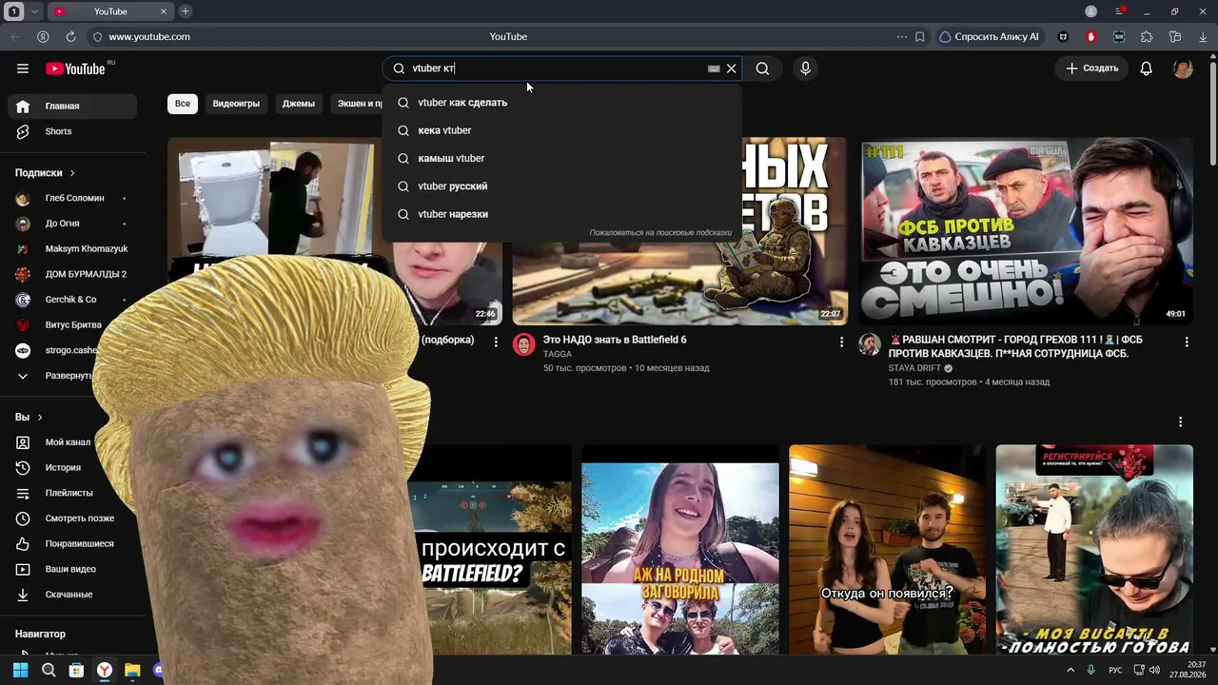Select the Видеоигры filter chip
This screenshot has height=685, width=1218.
click(236, 104)
